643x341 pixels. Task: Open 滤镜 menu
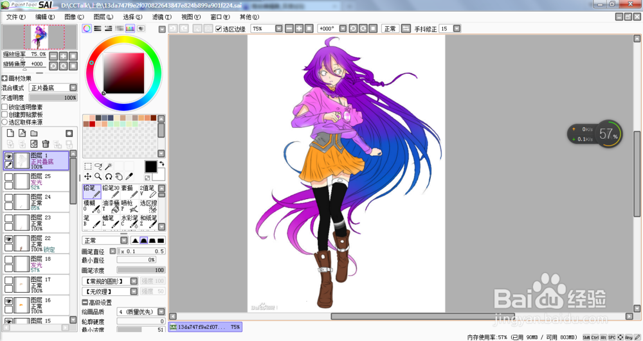(161, 17)
